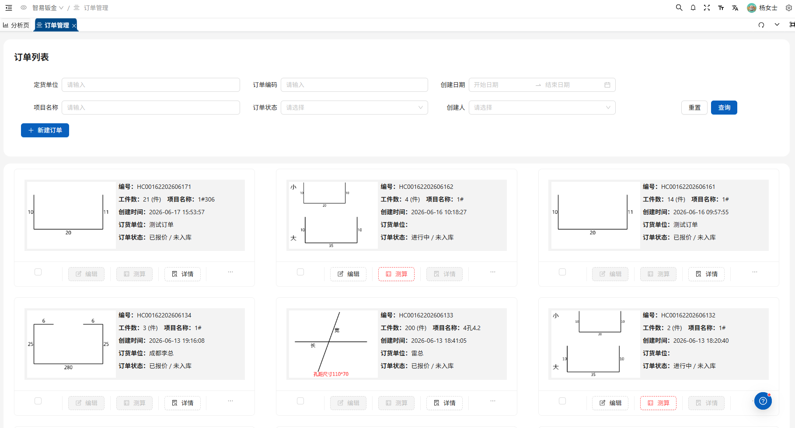Focus the 订单编码 input field
795x428 pixels.
(x=354, y=85)
